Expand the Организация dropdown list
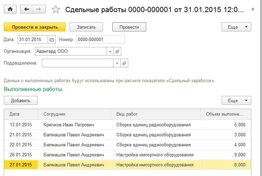 110,51
